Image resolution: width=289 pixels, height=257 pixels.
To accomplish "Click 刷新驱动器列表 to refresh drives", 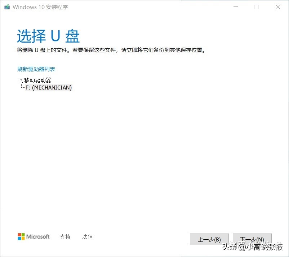I will coord(36,69).
